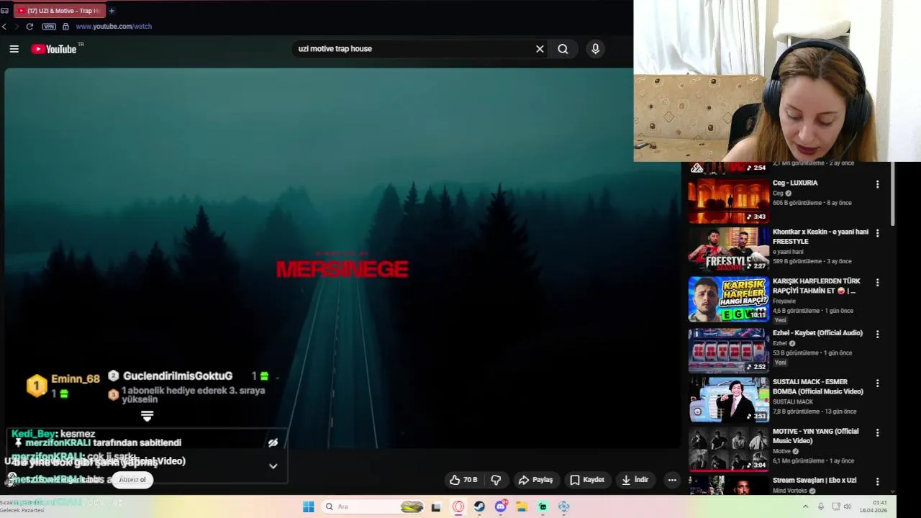
Task: Open the Opera browser taskbar icon
Action: point(458,506)
